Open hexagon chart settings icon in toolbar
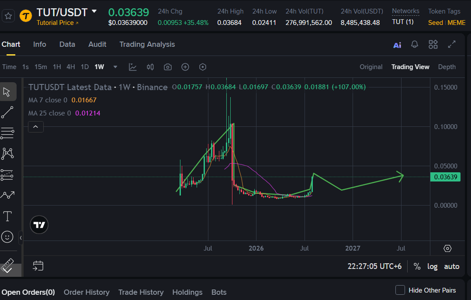 click(202, 67)
